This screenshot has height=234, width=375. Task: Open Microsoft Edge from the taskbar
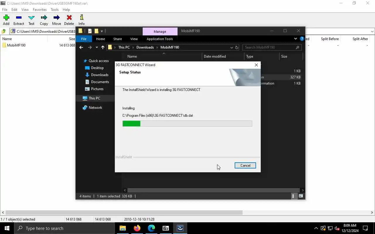click(x=151, y=228)
